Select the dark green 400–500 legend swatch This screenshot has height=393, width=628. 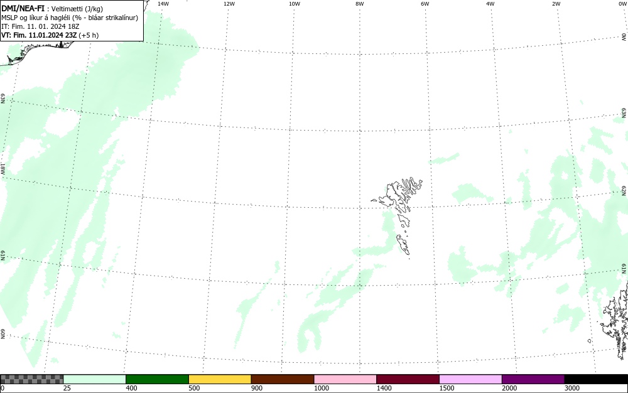(x=157, y=379)
